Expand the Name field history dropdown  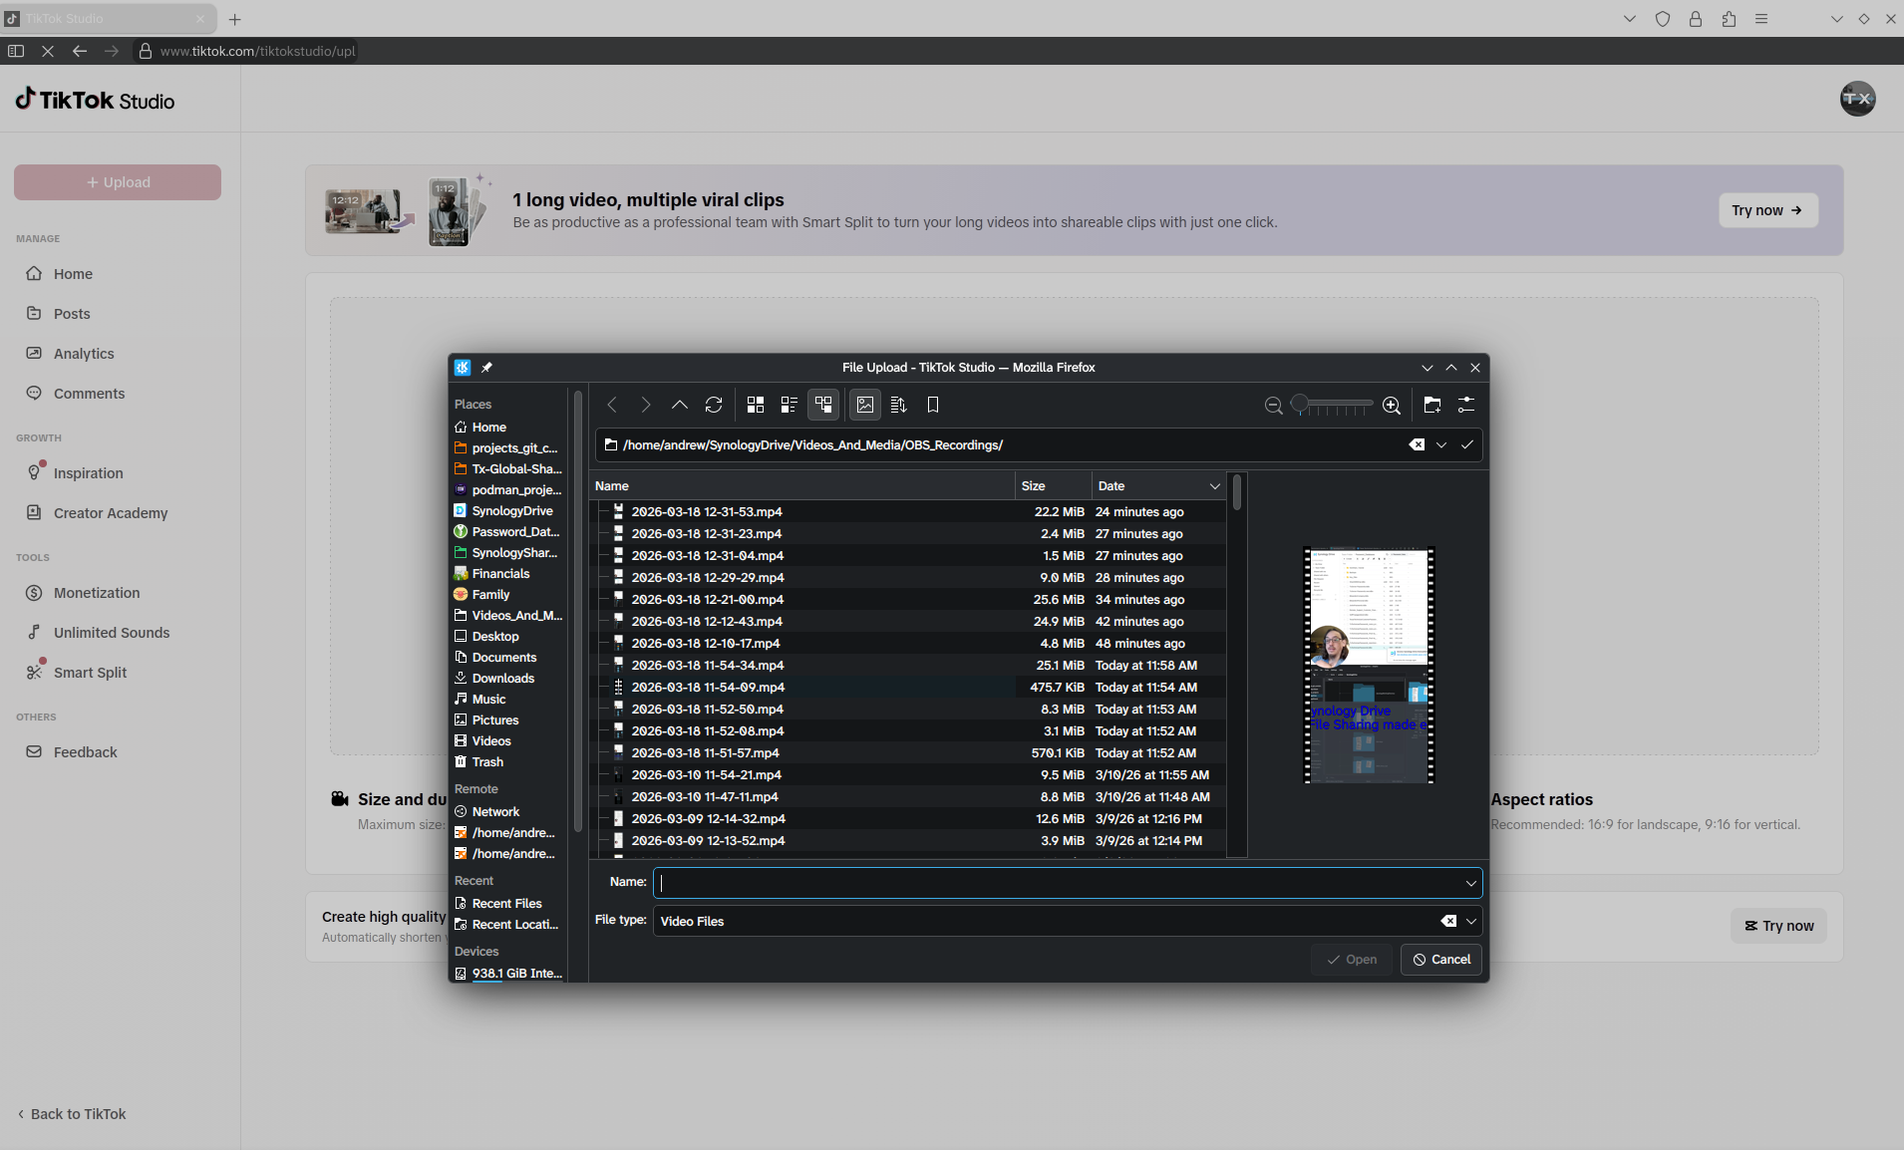point(1470,883)
